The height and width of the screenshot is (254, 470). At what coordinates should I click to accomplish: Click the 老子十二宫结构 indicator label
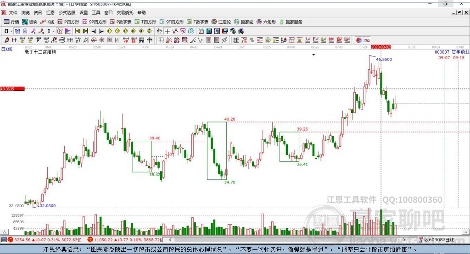(40, 52)
